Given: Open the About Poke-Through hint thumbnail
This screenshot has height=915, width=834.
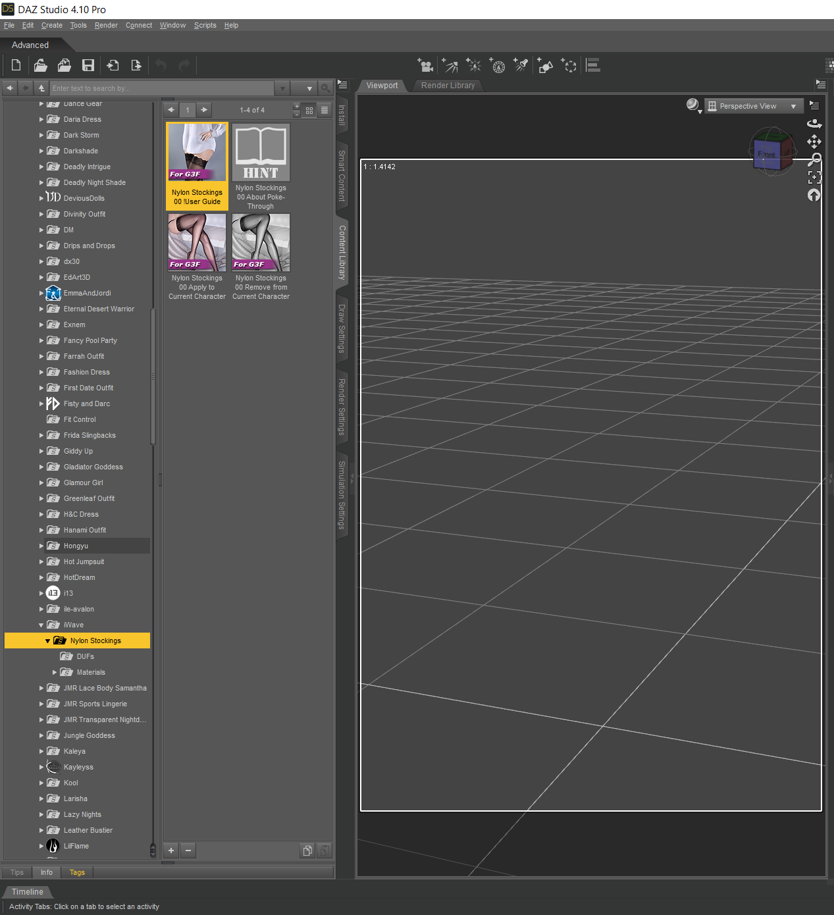Looking at the screenshot, I should pos(261,166).
